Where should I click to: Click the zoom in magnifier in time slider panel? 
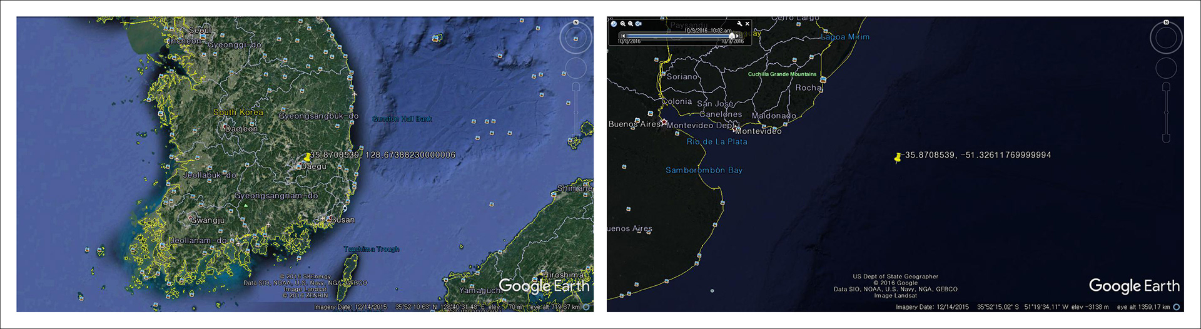click(x=631, y=24)
